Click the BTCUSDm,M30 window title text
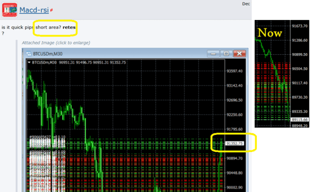The image size is (314, 192). (x=48, y=54)
